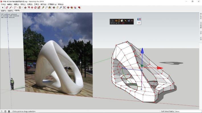This screenshot has width=202, height=113.
Task: Click the red slash icon in Vertex Tools
Action: [121, 23]
